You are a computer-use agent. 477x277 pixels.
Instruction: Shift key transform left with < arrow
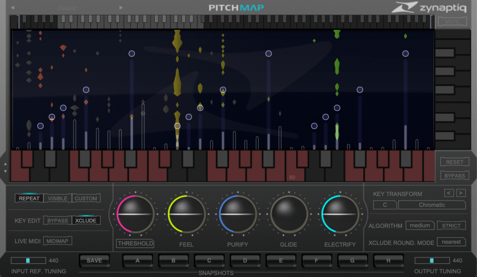[449, 193]
